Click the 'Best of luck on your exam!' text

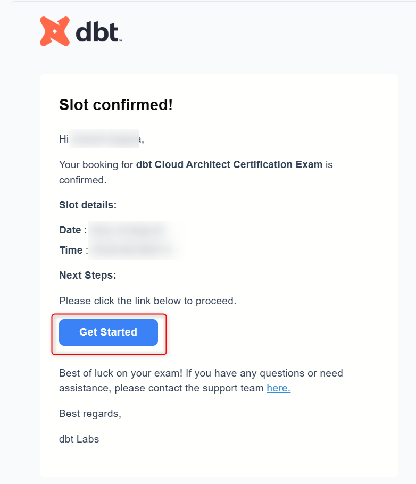121,373
